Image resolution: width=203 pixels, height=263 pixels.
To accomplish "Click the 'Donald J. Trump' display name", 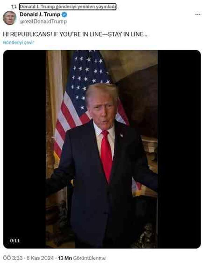I will 40,14.
